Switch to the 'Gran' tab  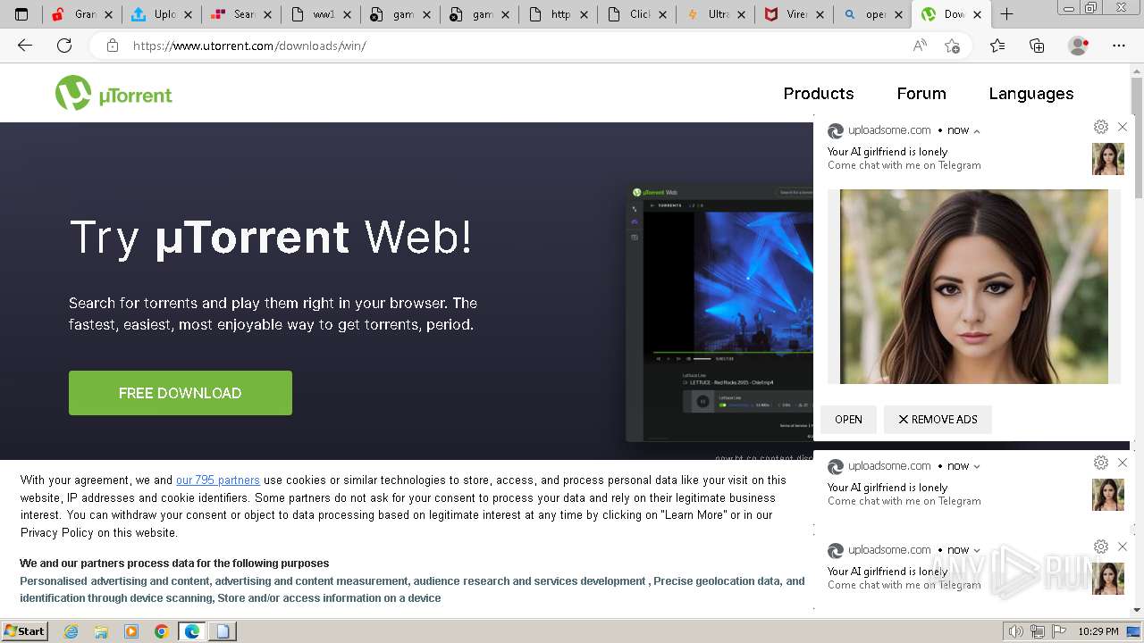[82, 14]
